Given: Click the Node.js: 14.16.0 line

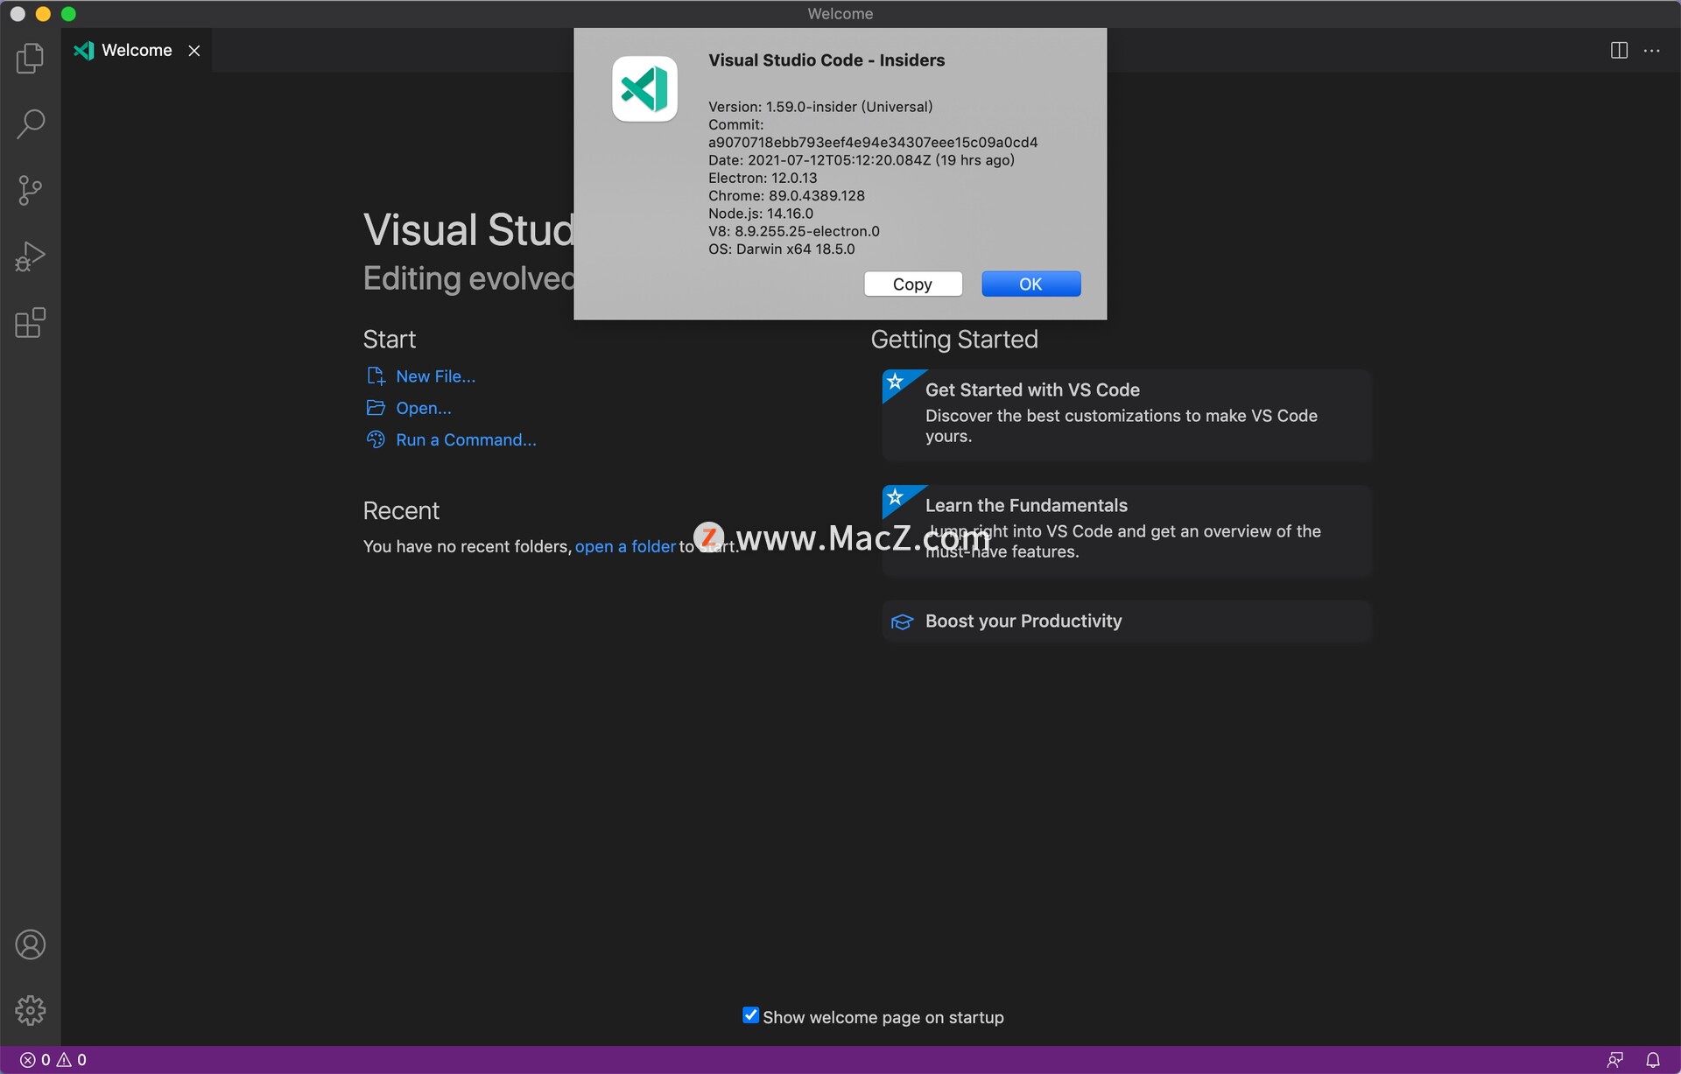Looking at the screenshot, I should (761, 214).
